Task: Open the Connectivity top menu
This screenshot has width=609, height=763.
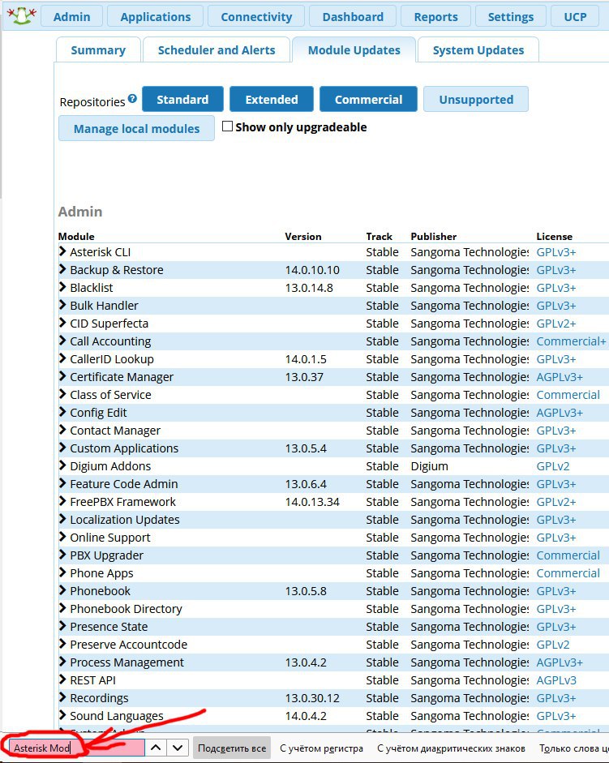Action: click(x=256, y=16)
